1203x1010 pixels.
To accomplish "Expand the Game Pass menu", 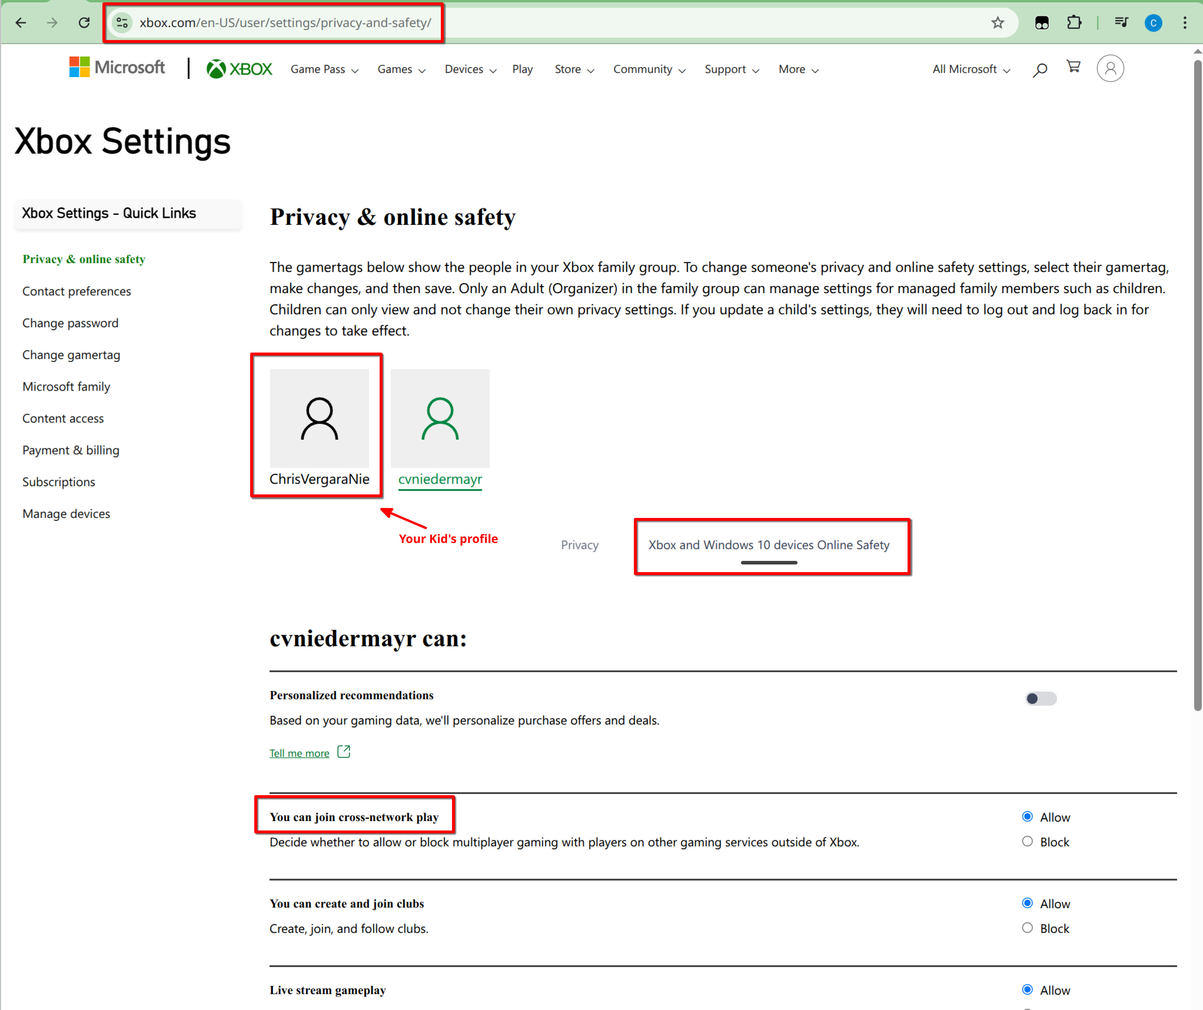I will tap(324, 69).
